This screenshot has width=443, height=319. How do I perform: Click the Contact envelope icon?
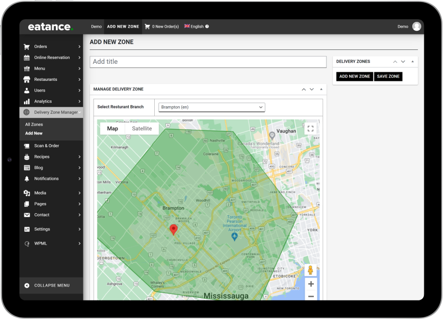click(27, 215)
